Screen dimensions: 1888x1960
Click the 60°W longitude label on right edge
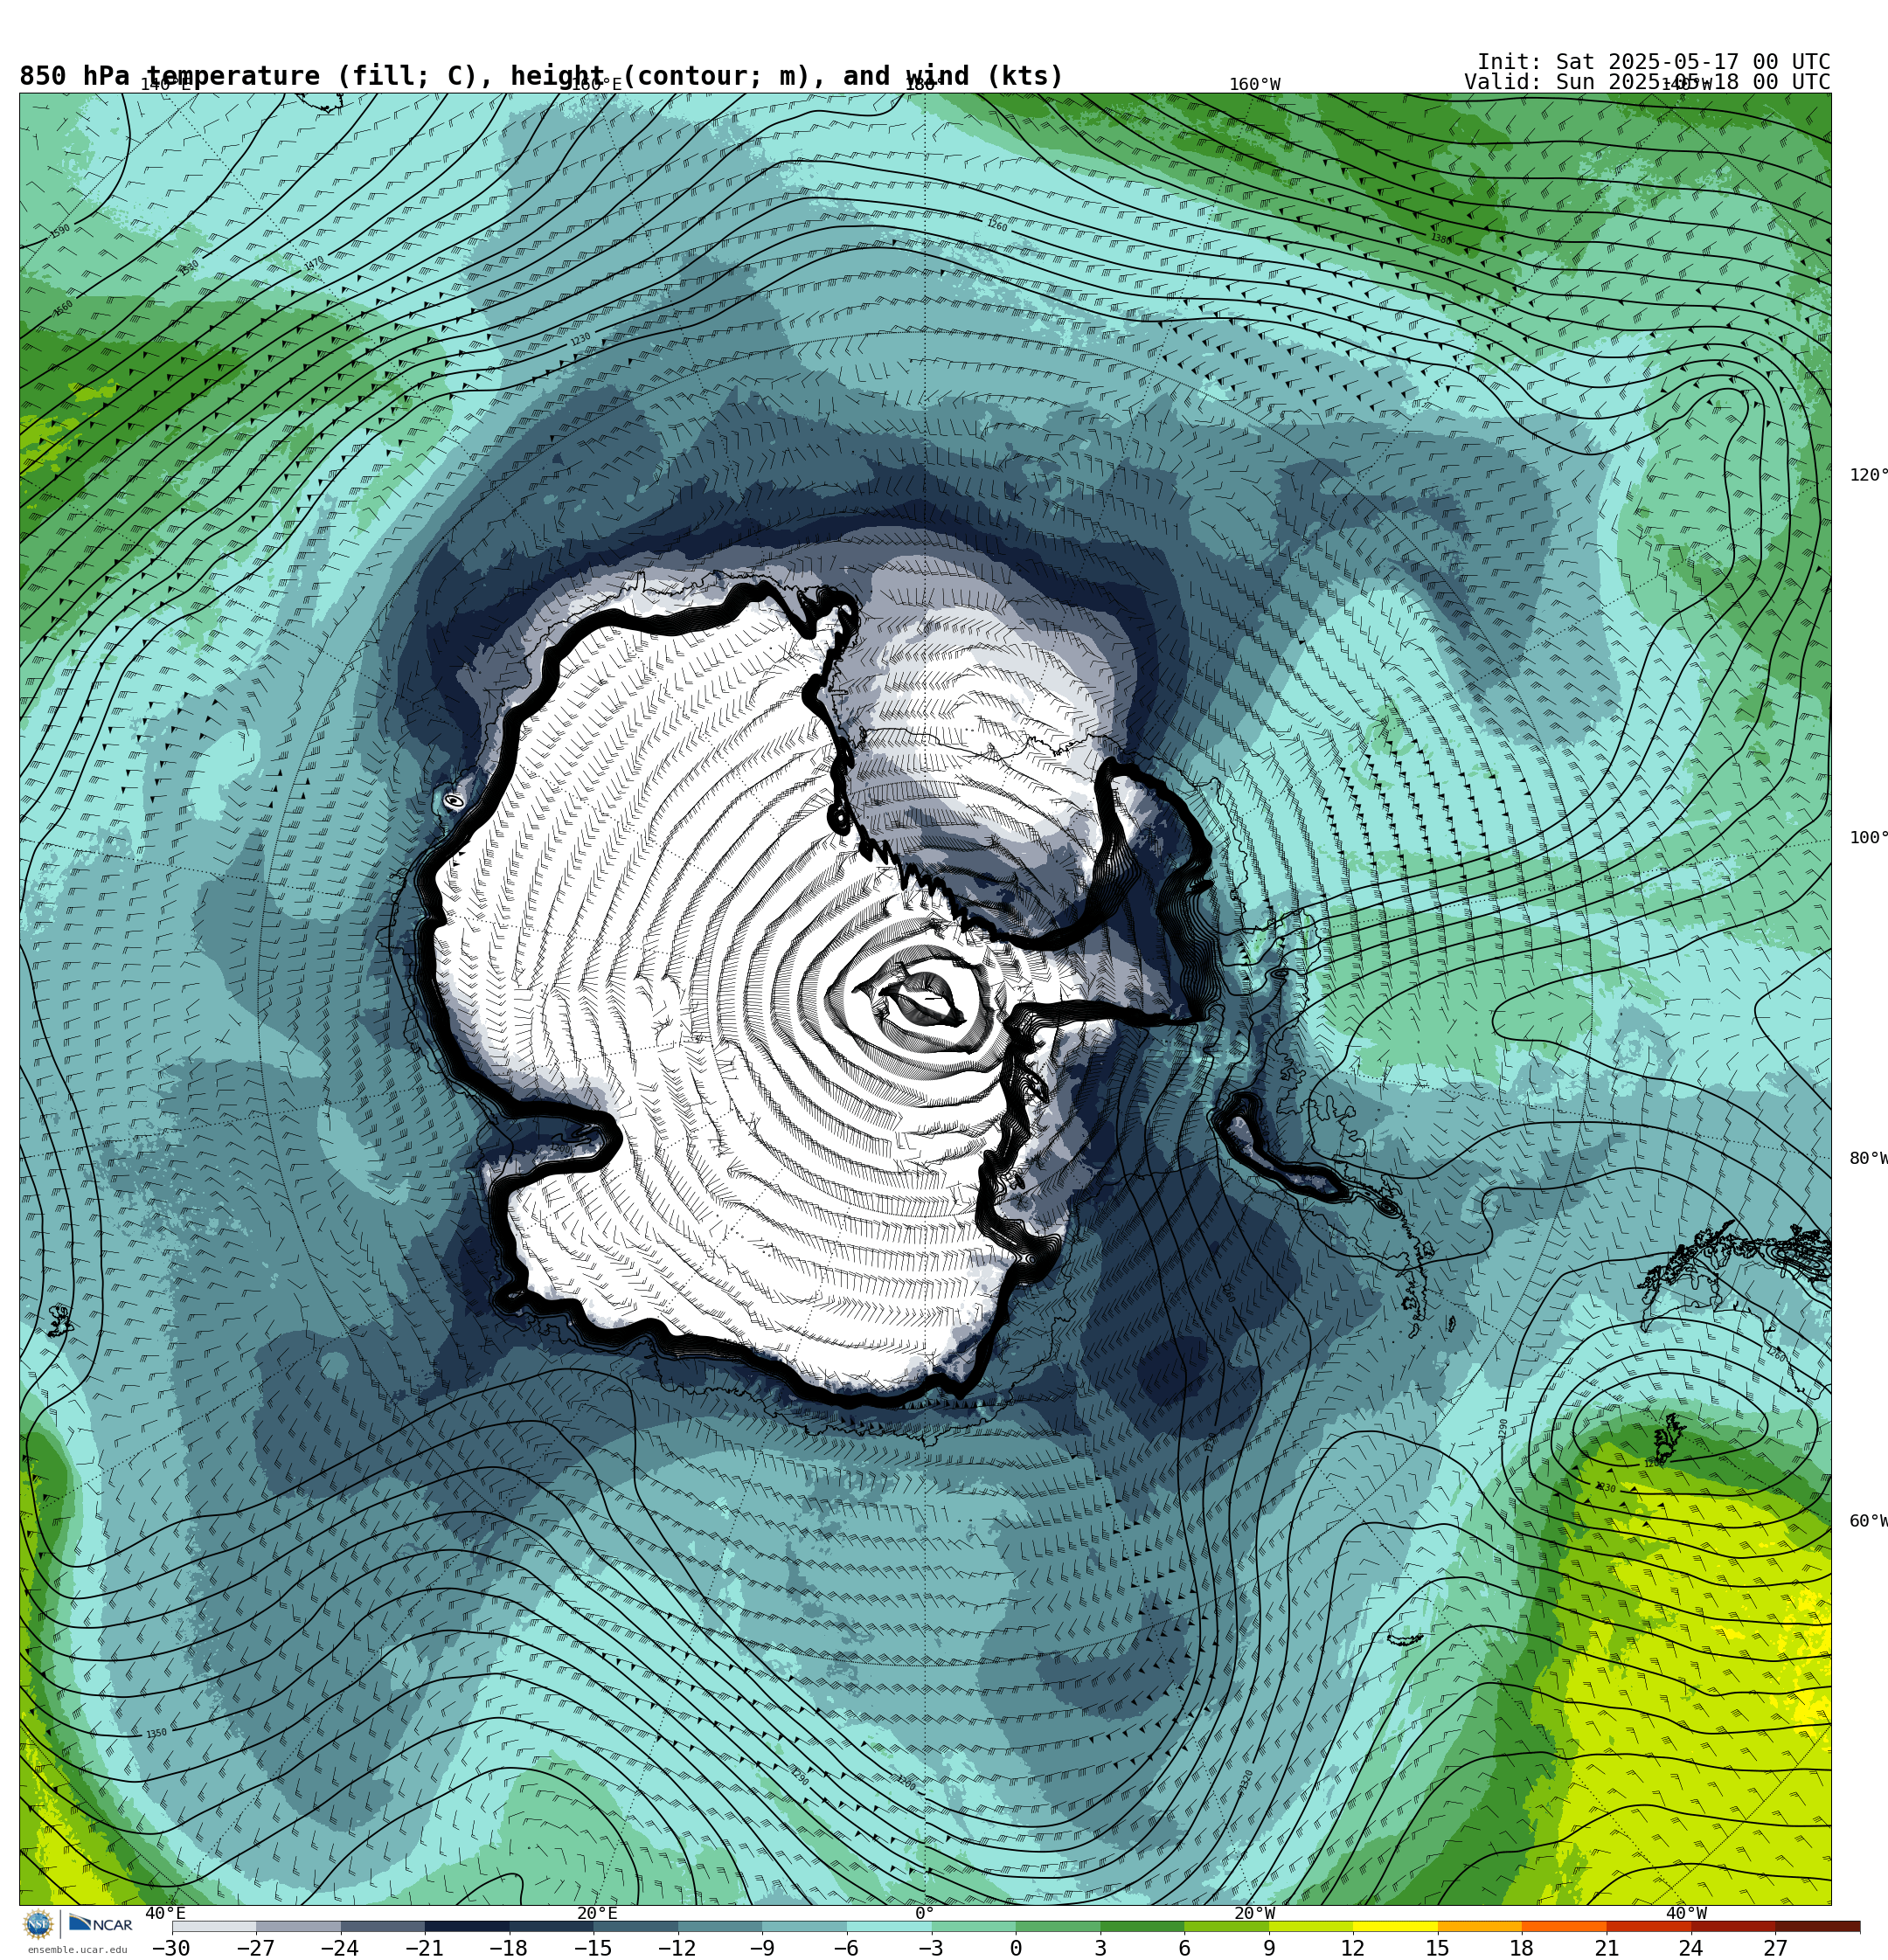(x=1868, y=1522)
